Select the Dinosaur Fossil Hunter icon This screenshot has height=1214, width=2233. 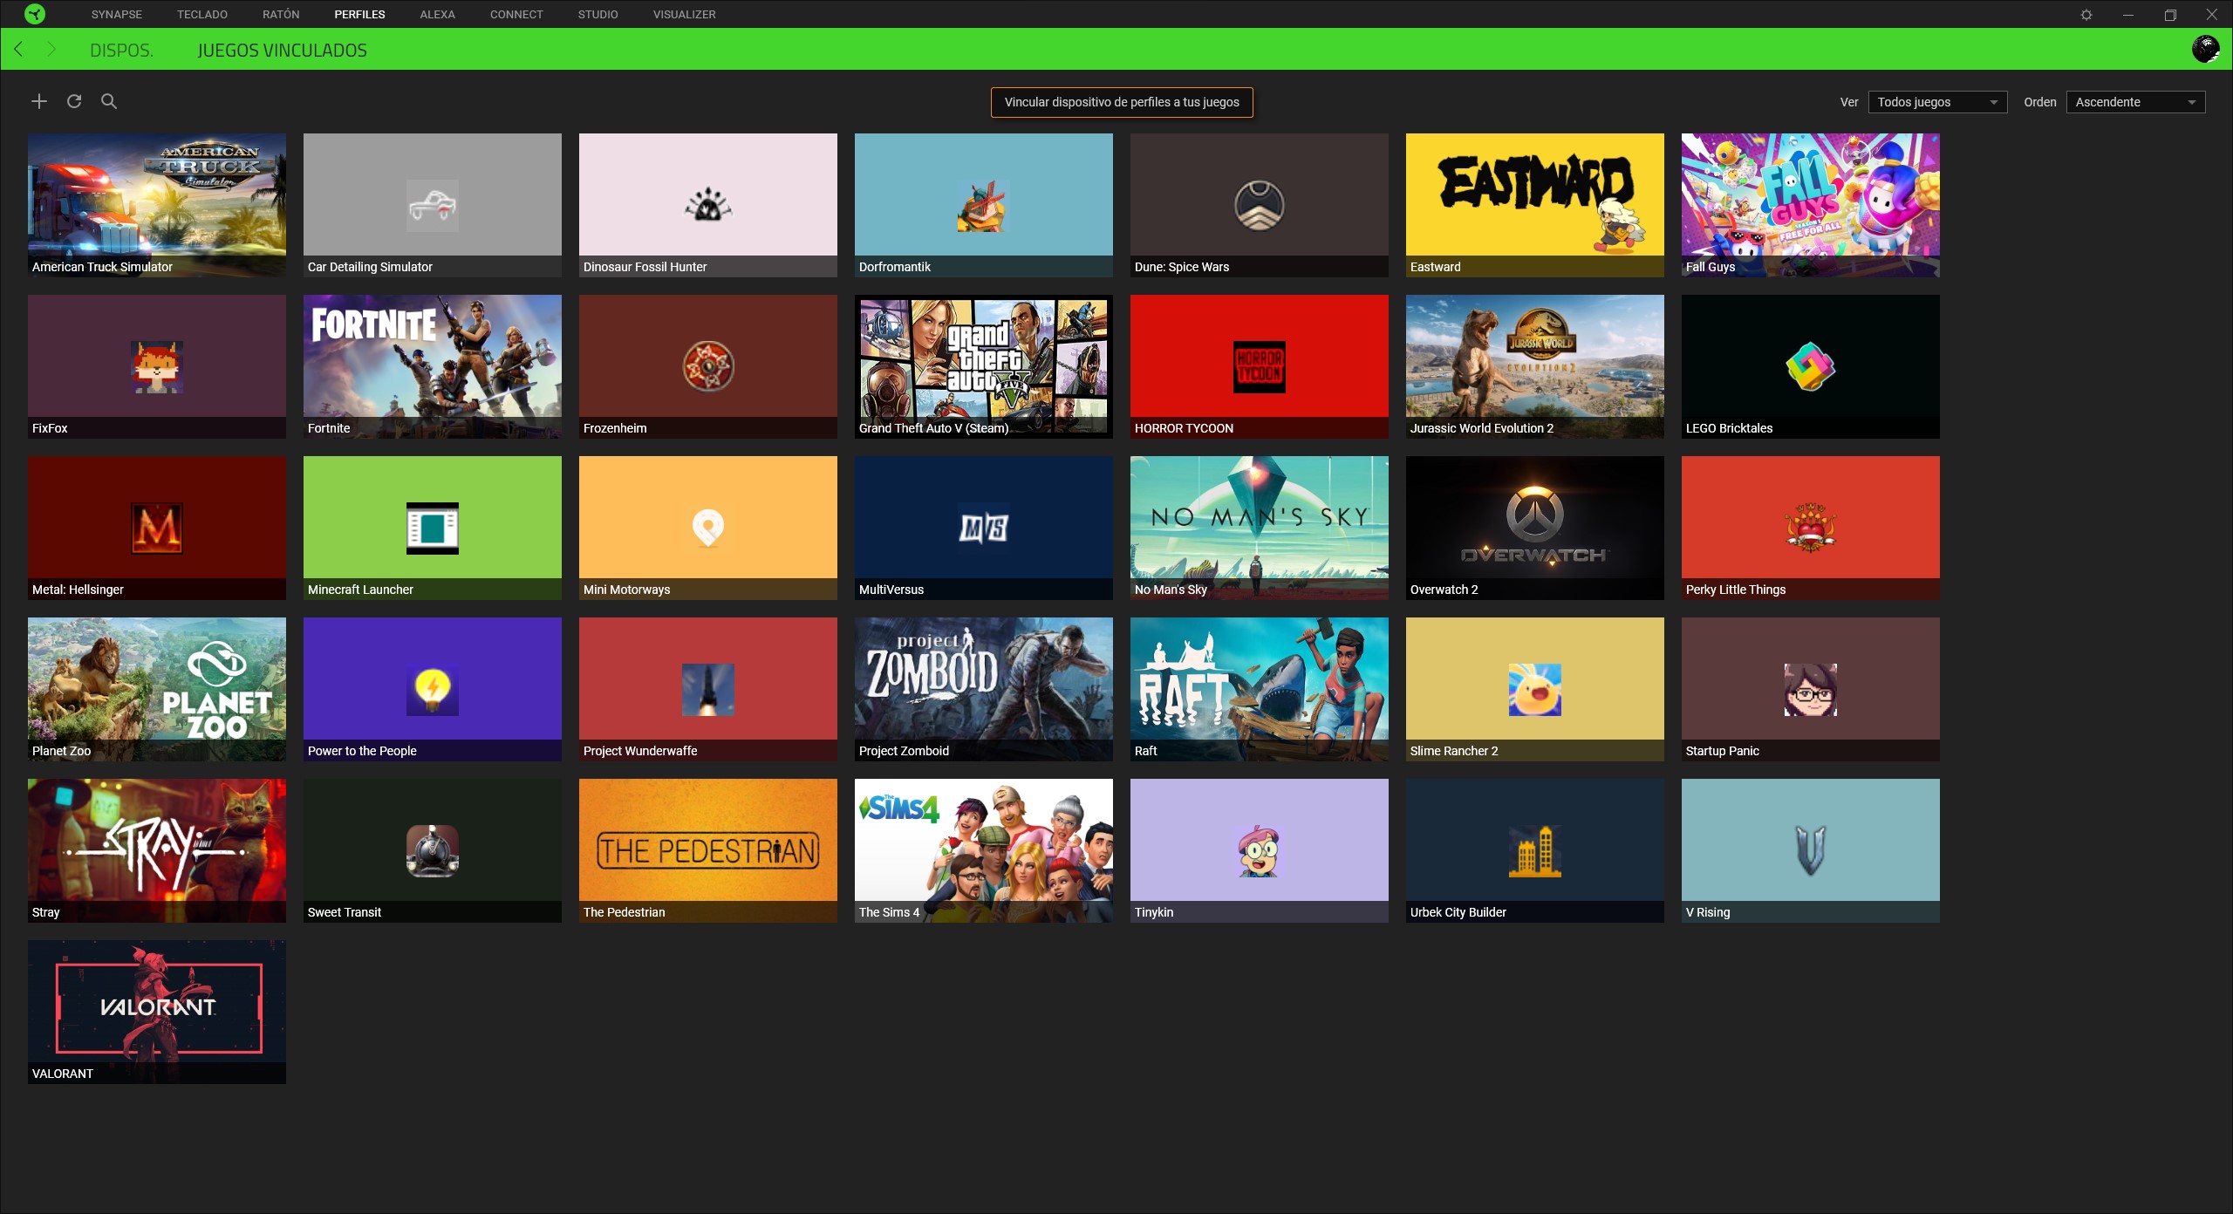(708, 206)
